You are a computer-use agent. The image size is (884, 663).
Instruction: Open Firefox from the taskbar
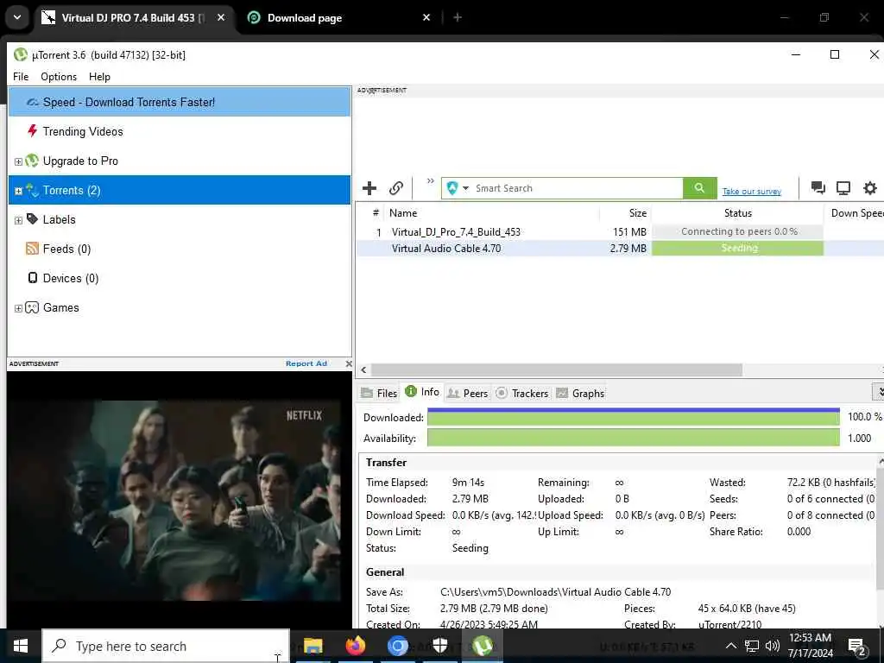pos(355,646)
